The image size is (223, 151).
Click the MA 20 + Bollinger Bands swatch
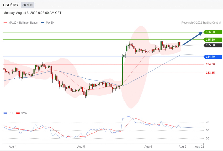point(5,23)
